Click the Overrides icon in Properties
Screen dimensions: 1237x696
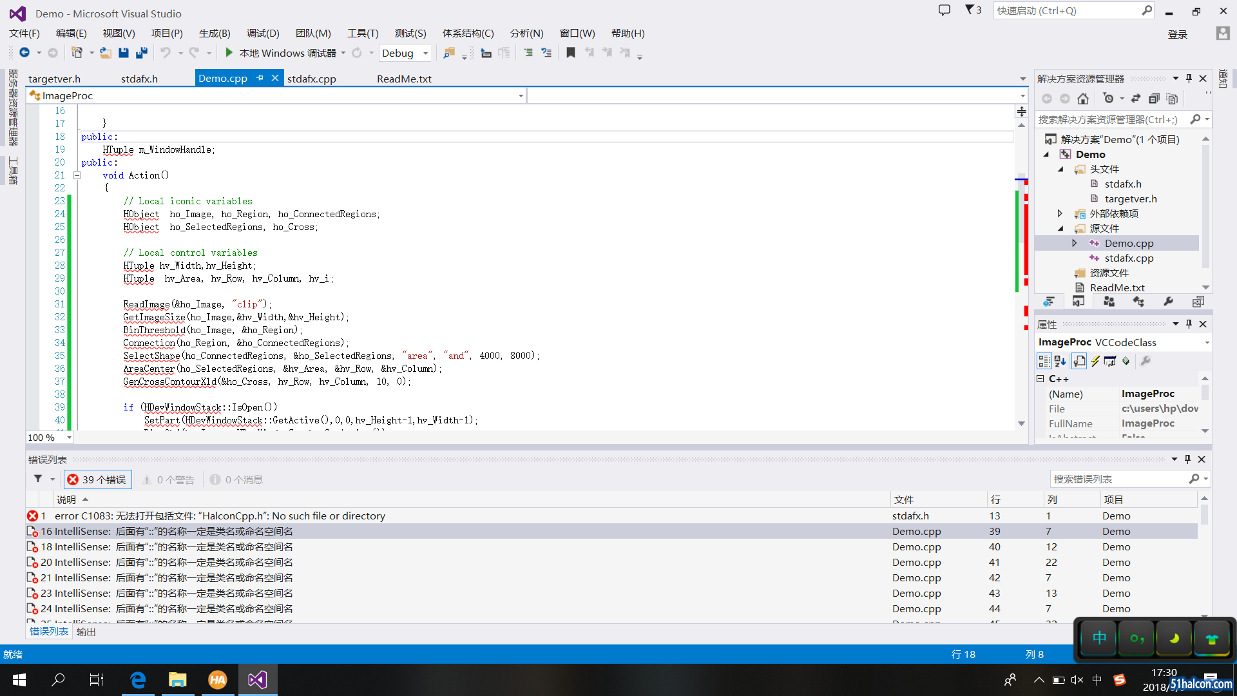1126,362
